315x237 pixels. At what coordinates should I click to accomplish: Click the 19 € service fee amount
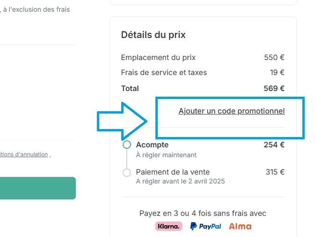(277, 73)
